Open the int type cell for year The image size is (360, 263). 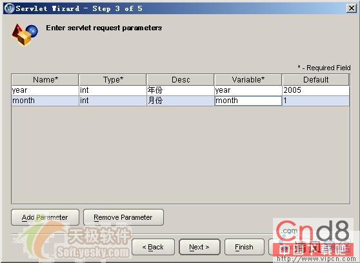coord(113,90)
